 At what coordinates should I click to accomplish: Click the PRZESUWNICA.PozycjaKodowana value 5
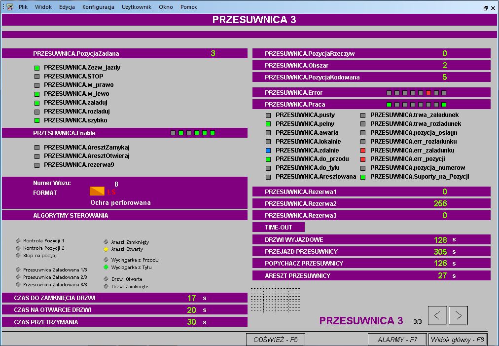pos(445,77)
